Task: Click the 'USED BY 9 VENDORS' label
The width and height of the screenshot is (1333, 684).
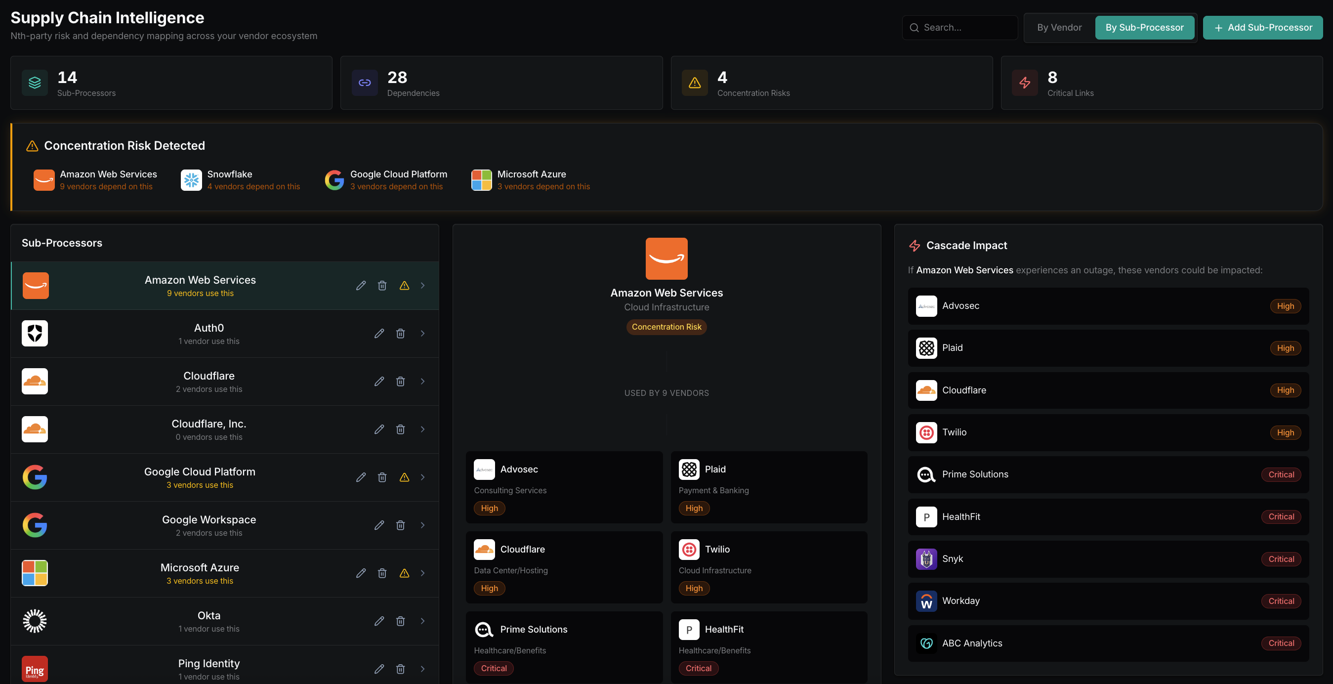Action: pyautogui.click(x=666, y=393)
